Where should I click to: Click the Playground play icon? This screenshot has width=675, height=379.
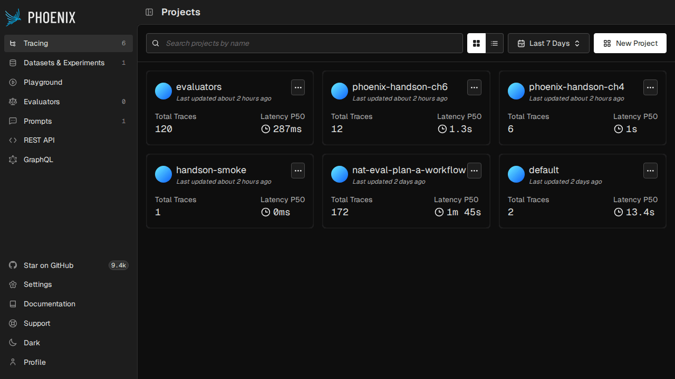13,82
